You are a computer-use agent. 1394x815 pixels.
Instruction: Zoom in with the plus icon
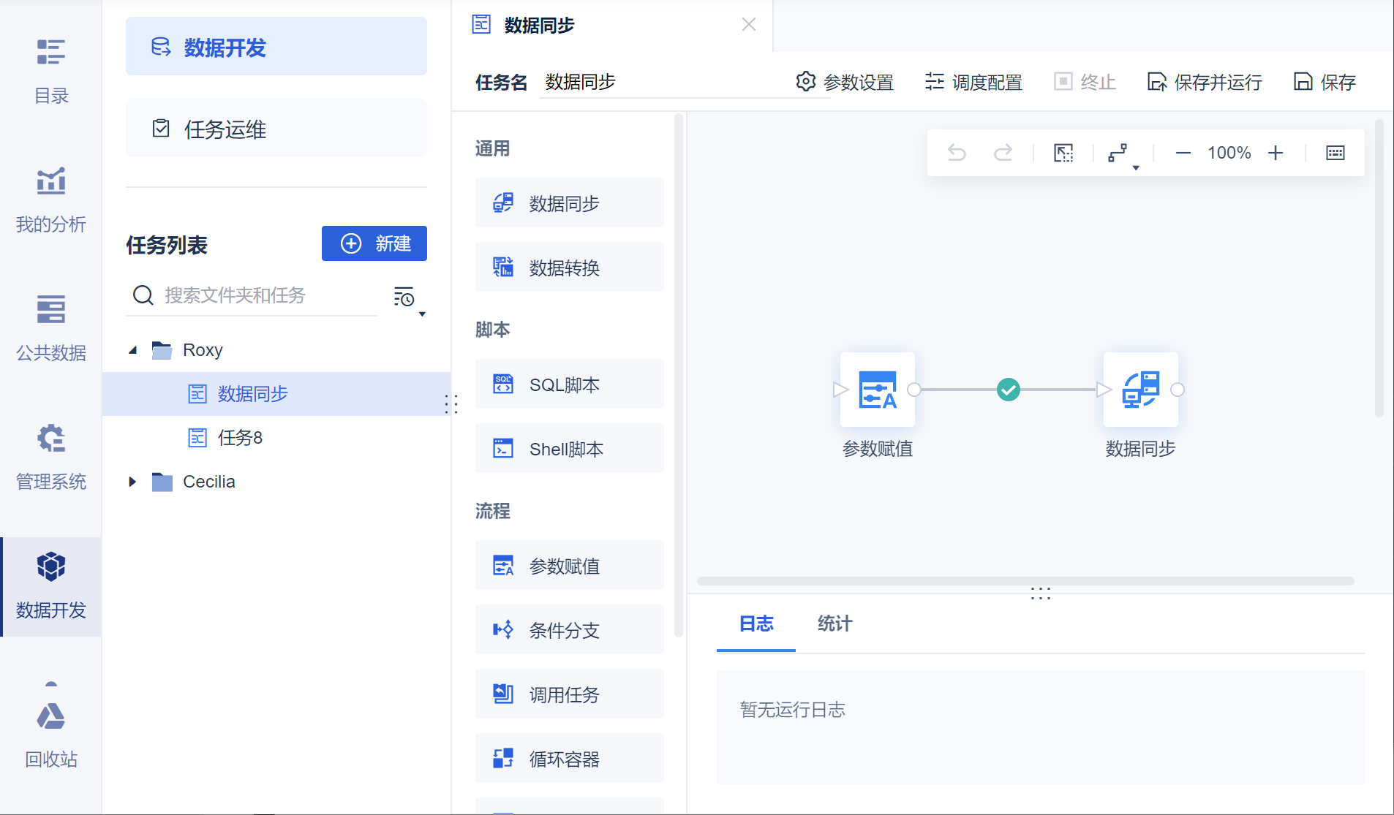pos(1276,153)
